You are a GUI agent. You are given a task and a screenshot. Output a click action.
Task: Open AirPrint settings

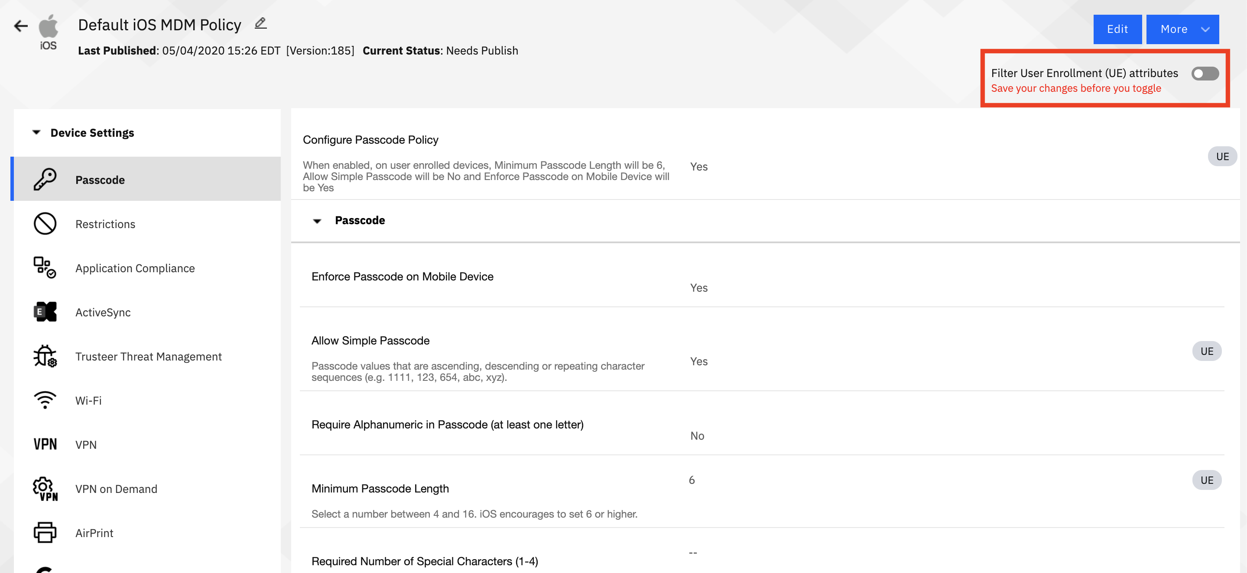pyautogui.click(x=147, y=533)
